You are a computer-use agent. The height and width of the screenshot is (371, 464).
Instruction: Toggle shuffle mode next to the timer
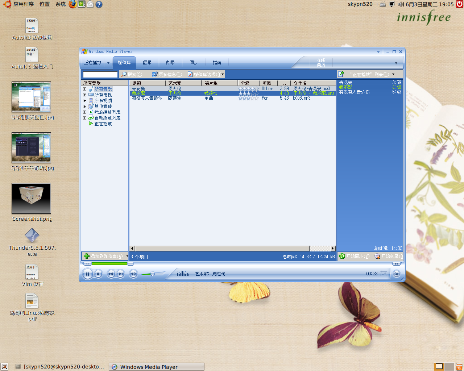(x=384, y=274)
